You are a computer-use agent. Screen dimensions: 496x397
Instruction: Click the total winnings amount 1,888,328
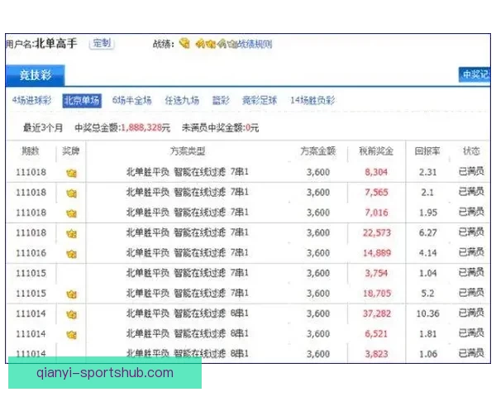click(x=141, y=128)
